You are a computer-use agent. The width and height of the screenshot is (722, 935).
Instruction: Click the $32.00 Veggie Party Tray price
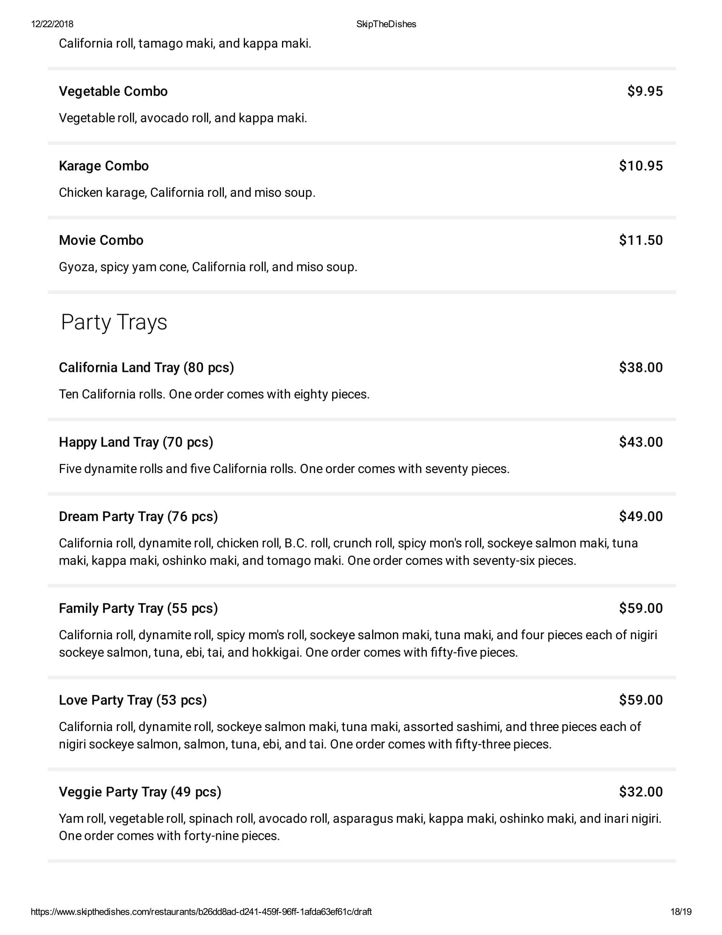coord(641,792)
